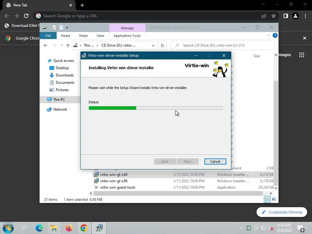Image resolution: width=312 pixels, height=234 pixels.
Task: Open Customize Quick Access Toolbar dropdown
Action: click(67, 28)
